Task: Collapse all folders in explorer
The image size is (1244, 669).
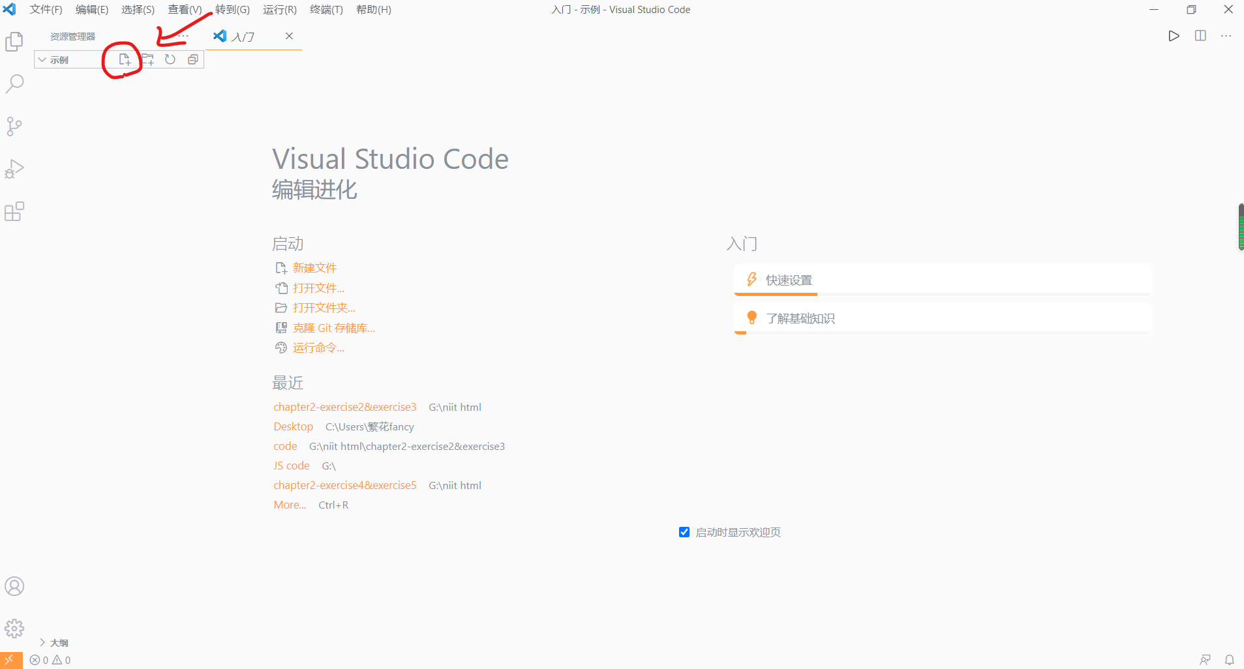Action: point(193,59)
